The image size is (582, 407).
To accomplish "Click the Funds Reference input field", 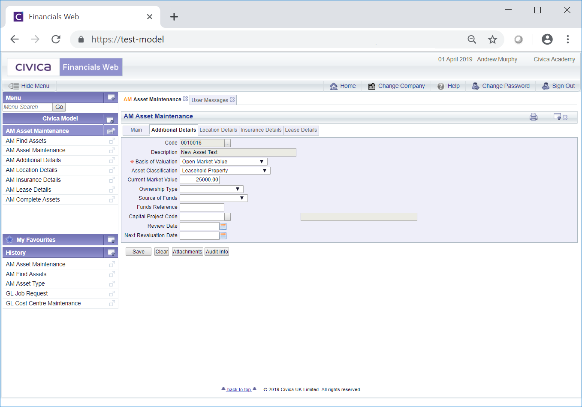I will tap(202, 208).
